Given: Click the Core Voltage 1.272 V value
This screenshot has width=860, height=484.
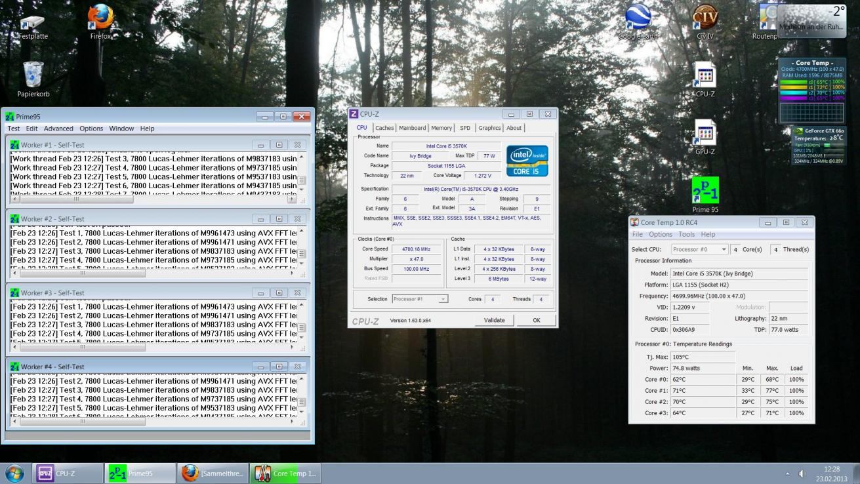Looking at the screenshot, I should point(482,176).
